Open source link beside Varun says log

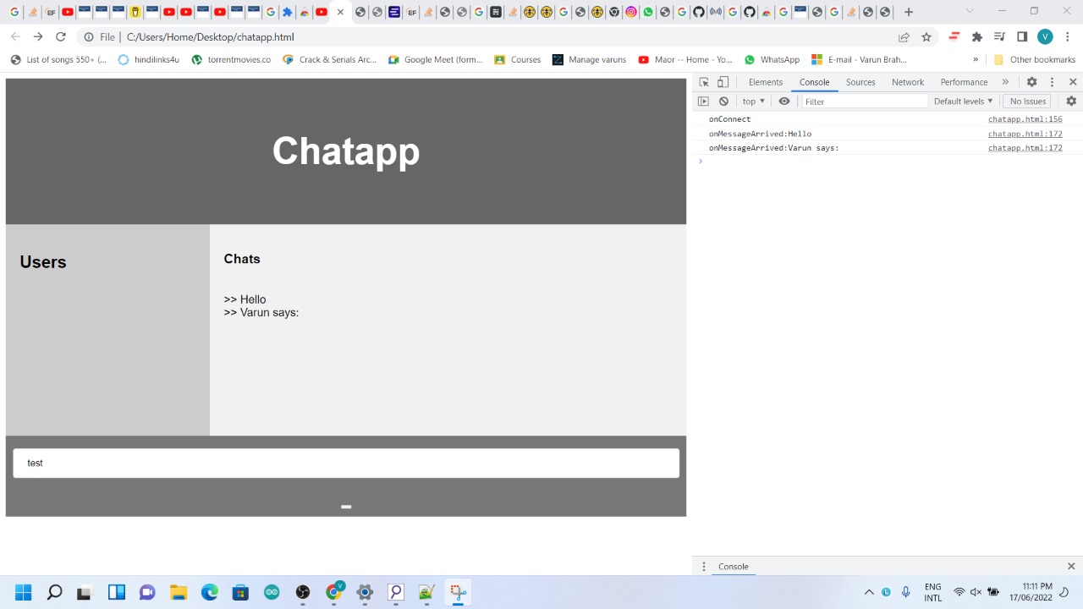click(1025, 148)
